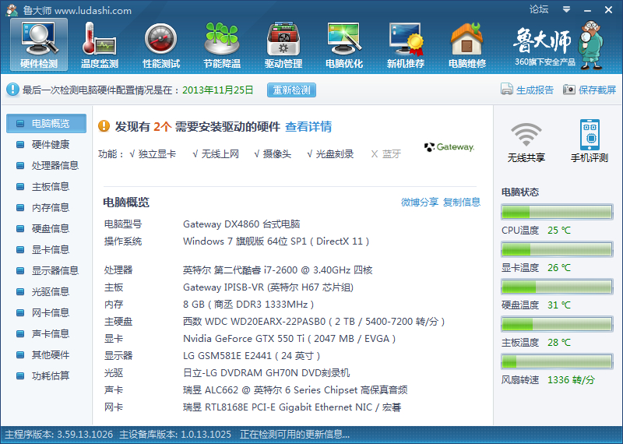Click the Gateway brand logo
623x444 pixels.
tap(449, 147)
